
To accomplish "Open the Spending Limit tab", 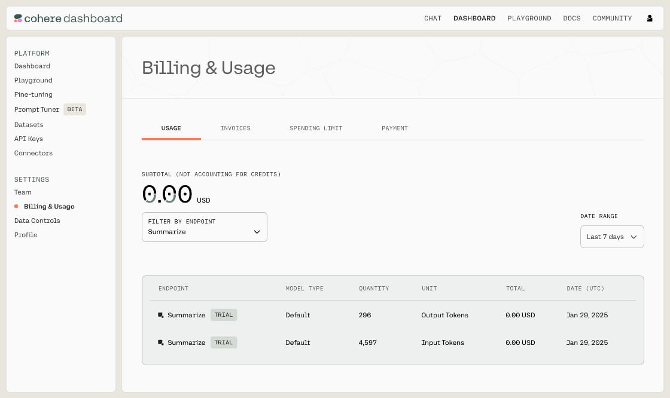I will pos(316,128).
